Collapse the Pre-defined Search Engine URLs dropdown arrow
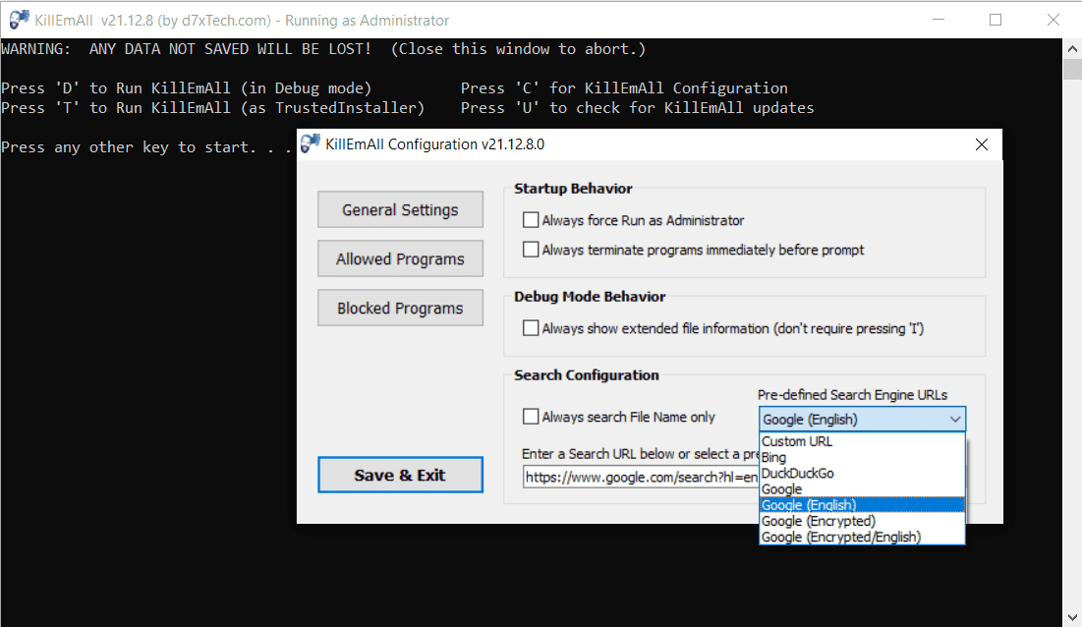Viewport: 1082px width, 627px height. tap(955, 420)
